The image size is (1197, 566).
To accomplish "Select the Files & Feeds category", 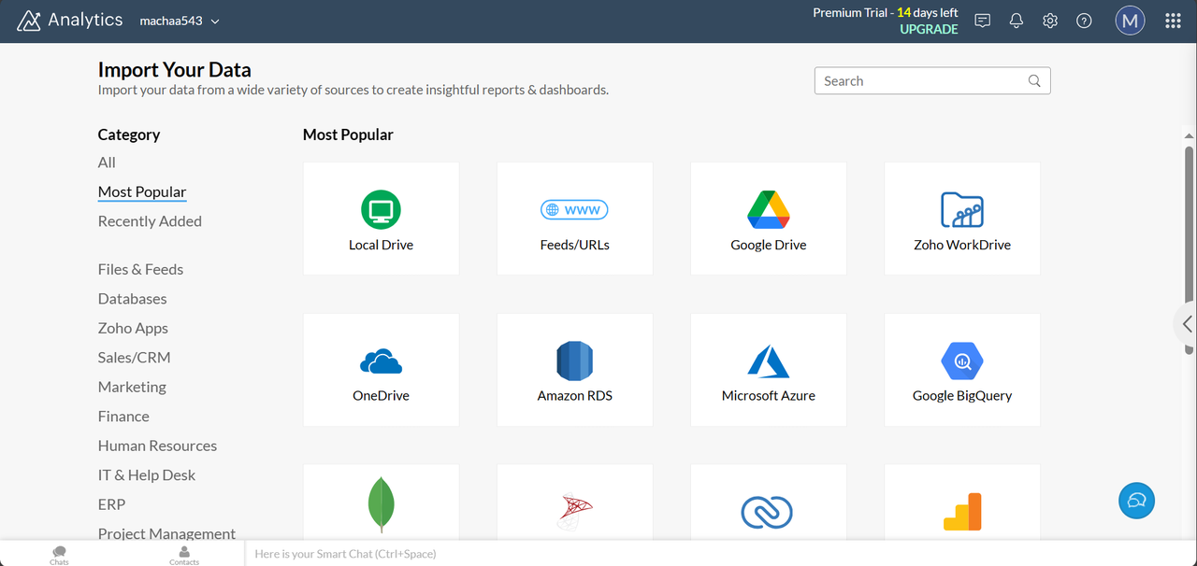I will [140, 269].
